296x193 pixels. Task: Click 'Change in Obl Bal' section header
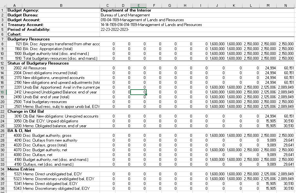tap(26, 111)
